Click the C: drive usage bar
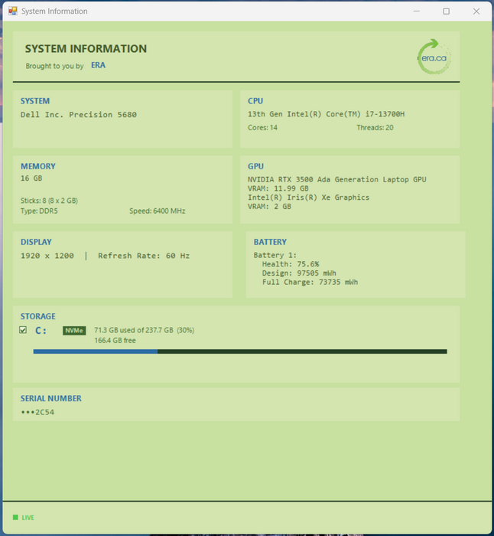The height and width of the screenshot is (536, 494). pyautogui.click(x=240, y=351)
